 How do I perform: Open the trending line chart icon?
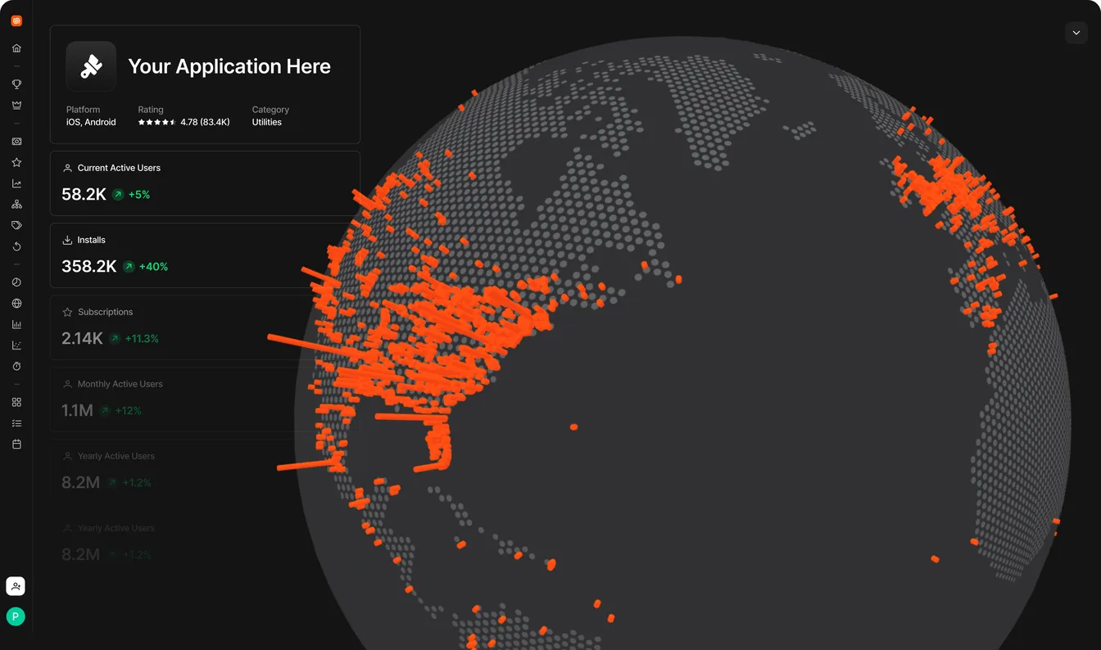tap(16, 183)
